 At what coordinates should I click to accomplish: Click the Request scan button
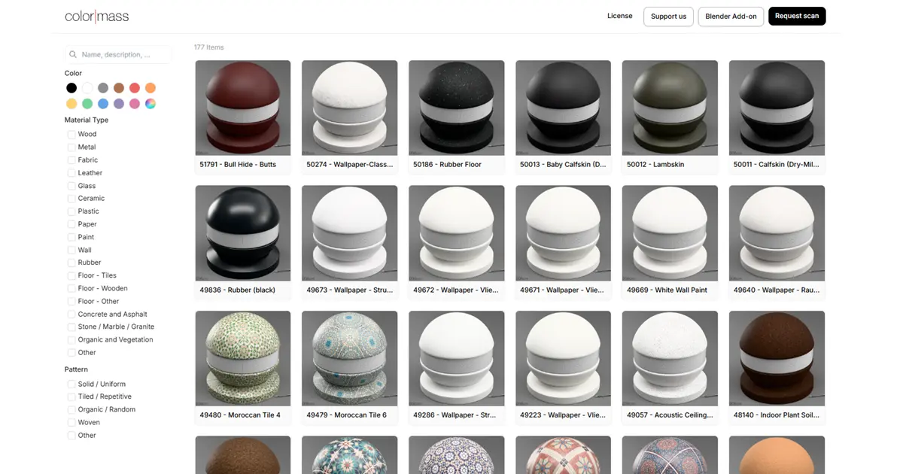[x=797, y=16]
